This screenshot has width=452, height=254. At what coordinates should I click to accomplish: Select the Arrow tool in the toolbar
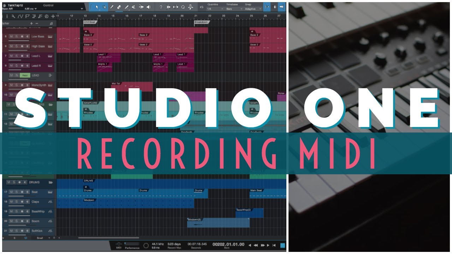click(97, 7)
